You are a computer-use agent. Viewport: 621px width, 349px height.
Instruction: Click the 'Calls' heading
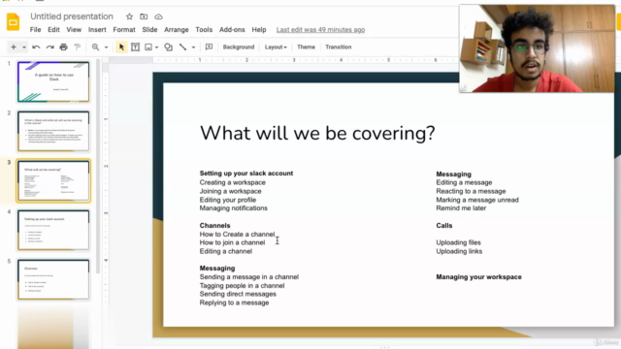pos(444,226)
